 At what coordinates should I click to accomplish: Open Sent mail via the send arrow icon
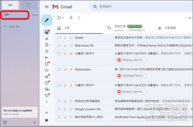(x=47, y=57)
